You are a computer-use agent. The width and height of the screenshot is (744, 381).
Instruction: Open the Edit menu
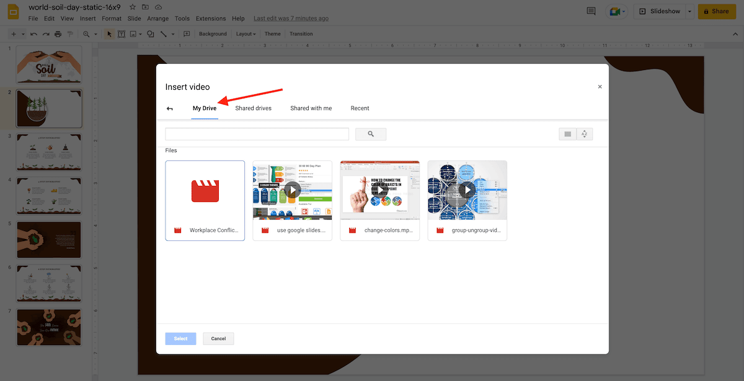(x=50, y=19)
